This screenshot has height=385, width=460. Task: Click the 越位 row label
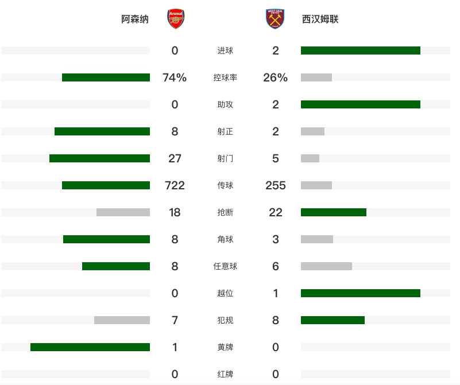225,293
